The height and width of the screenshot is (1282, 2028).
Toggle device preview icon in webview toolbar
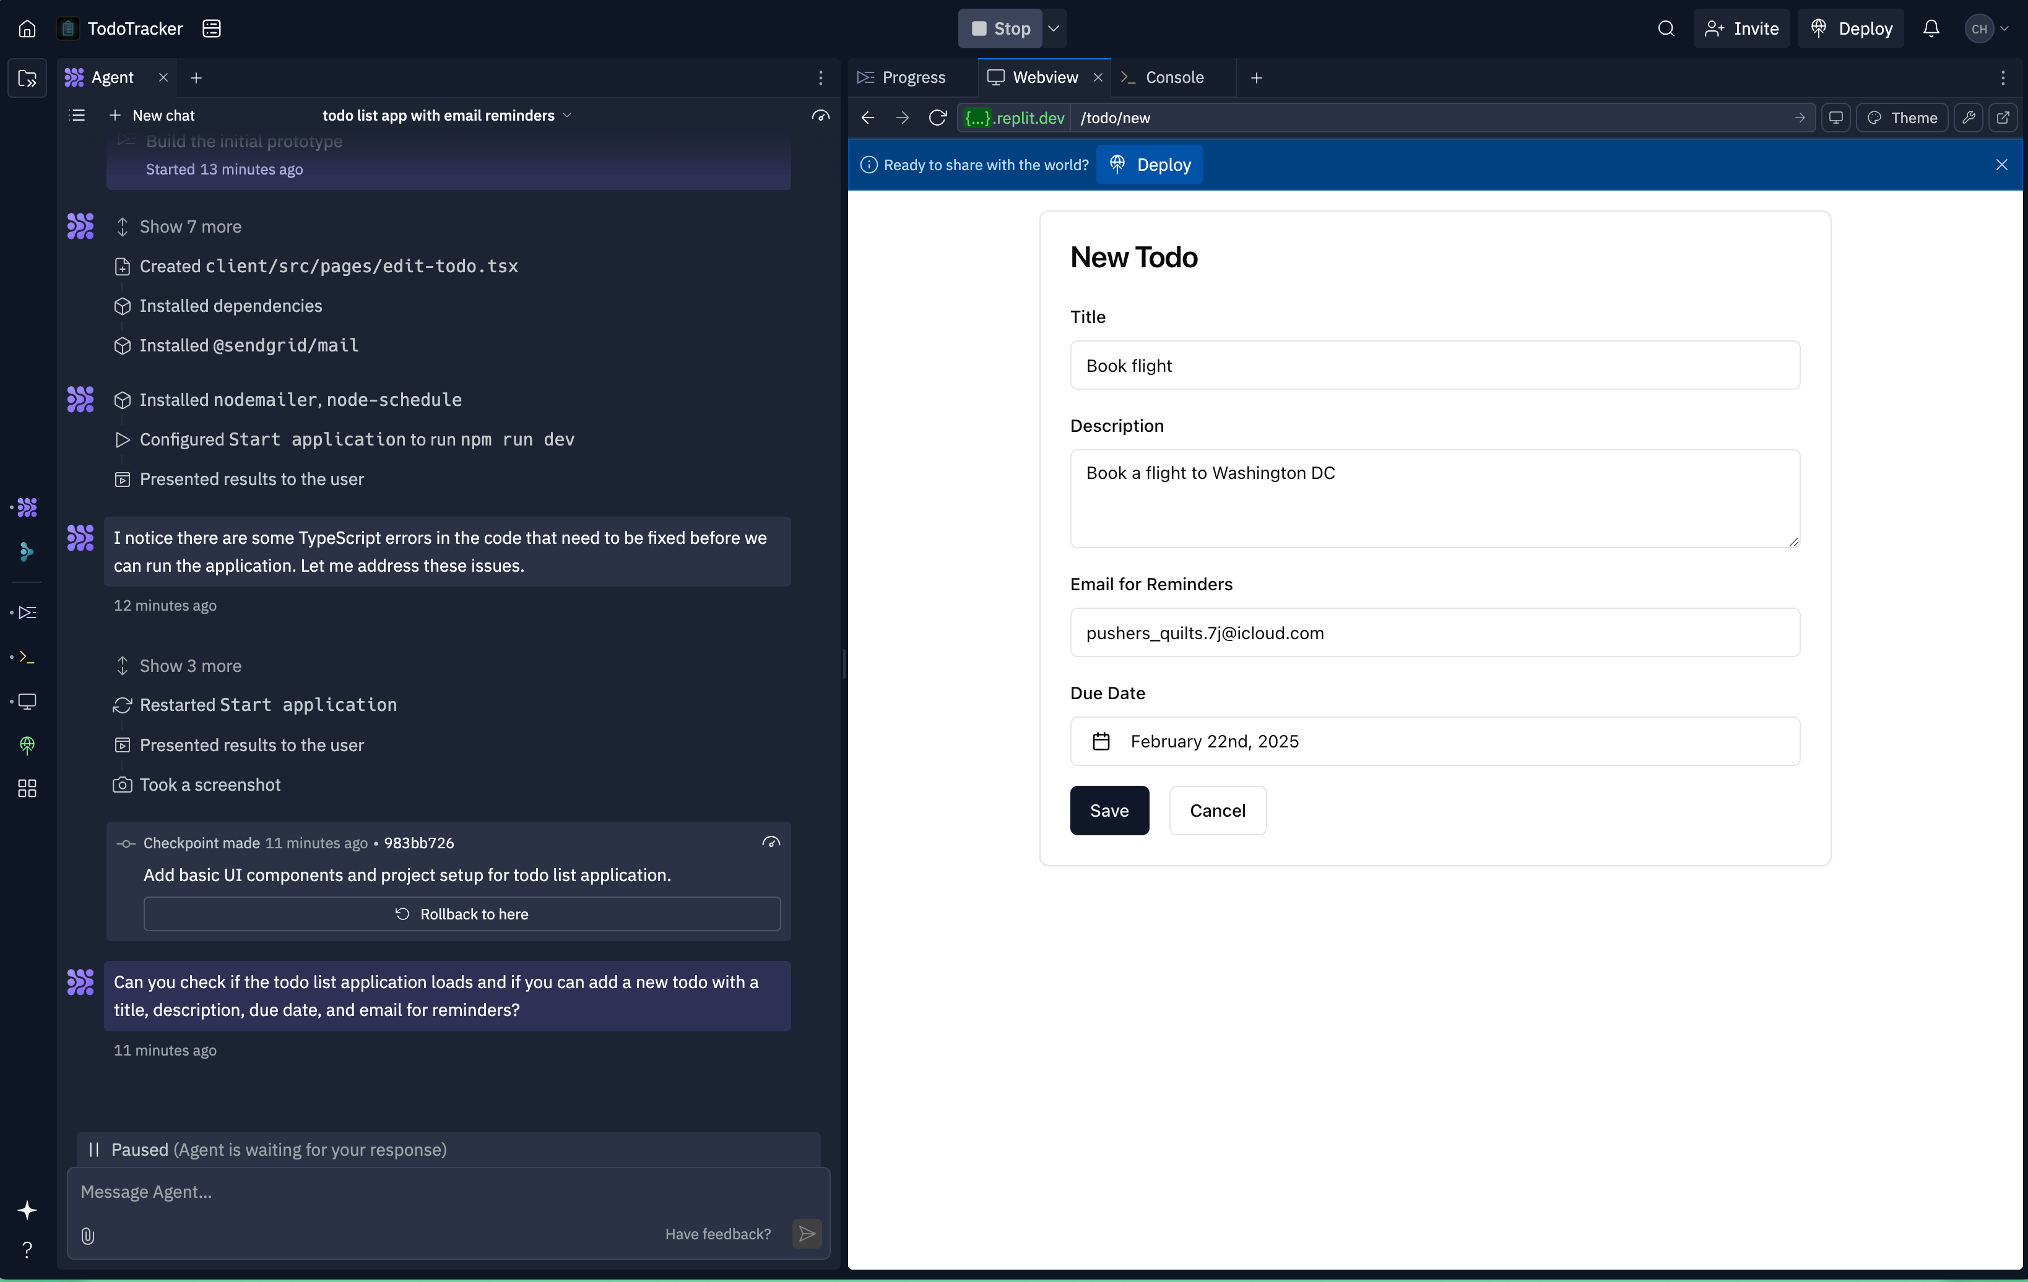click(x=1836, y=118)
